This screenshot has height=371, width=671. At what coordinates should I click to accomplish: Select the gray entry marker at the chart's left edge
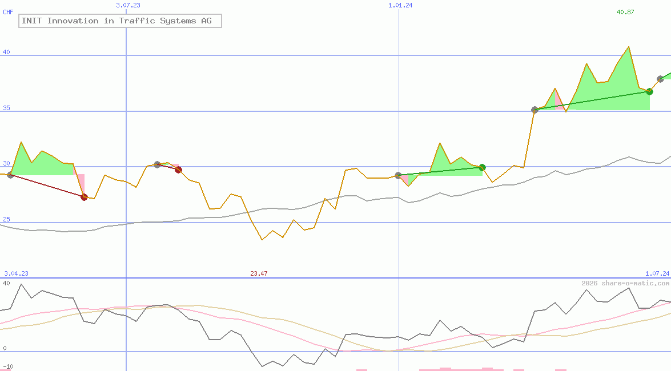[x=10, y=175]
